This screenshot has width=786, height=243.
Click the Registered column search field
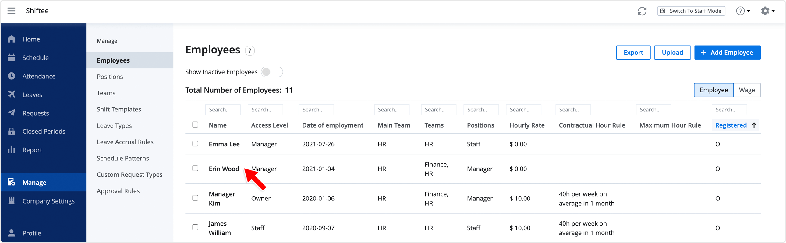729,110
